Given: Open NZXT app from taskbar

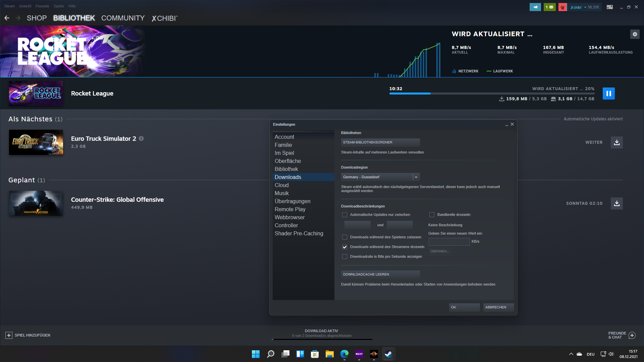Looking at the screenshot, I should (359, 354).
